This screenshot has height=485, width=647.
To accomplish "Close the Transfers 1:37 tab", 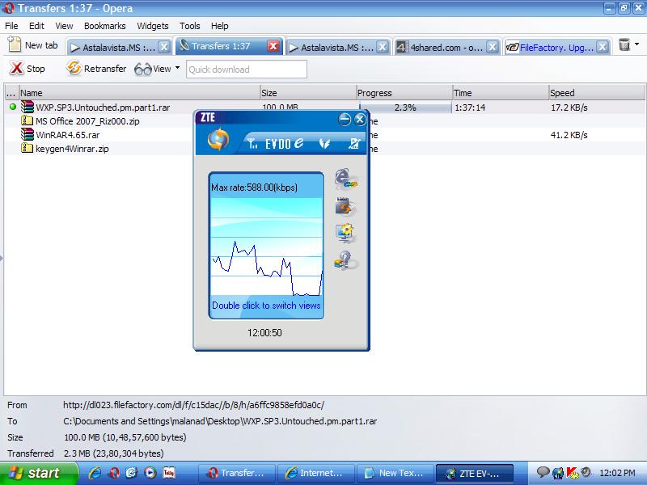I will (x=273, y=46).
